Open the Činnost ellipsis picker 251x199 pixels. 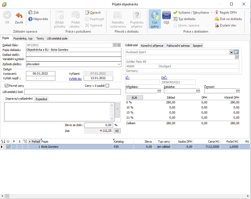click(238, 91)
